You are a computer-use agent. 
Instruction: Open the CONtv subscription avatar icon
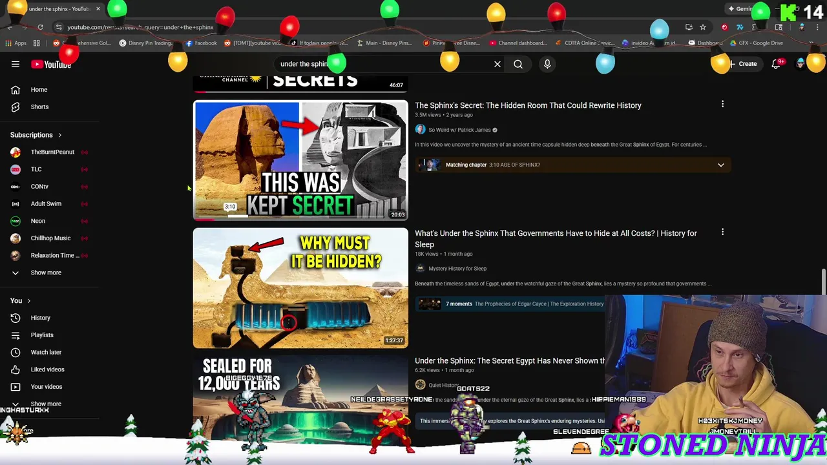(16, 187)
